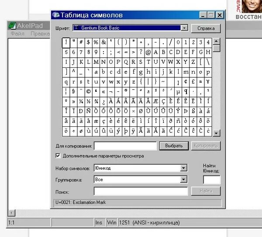Viewport: 262px width, 237px height.
Task: Click the Для копирования text field
Action: [x=125, y=146]
